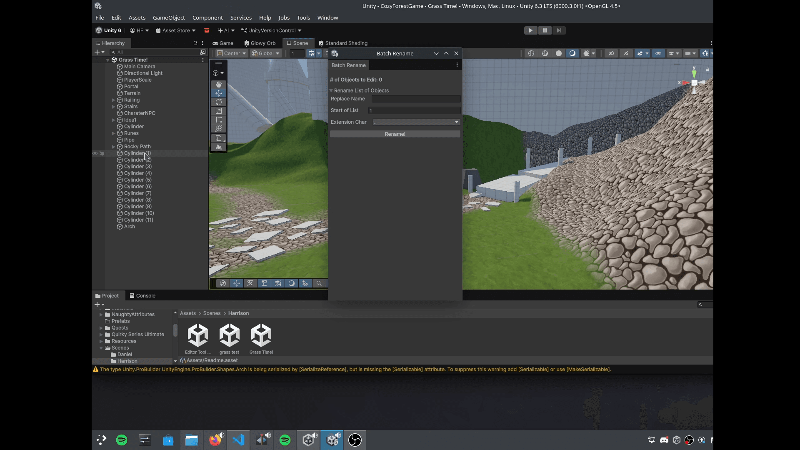Select the Scale tool

pyautogui.click(x=219, y=111)
